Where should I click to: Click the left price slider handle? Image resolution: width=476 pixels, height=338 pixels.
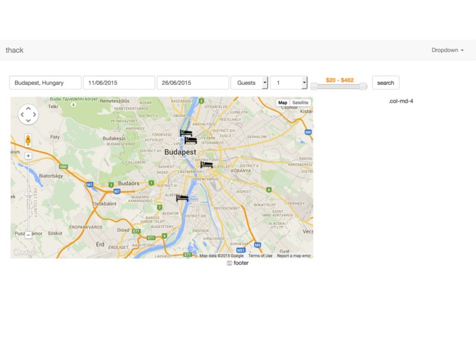pyautogui.click(x=314, y=86)
